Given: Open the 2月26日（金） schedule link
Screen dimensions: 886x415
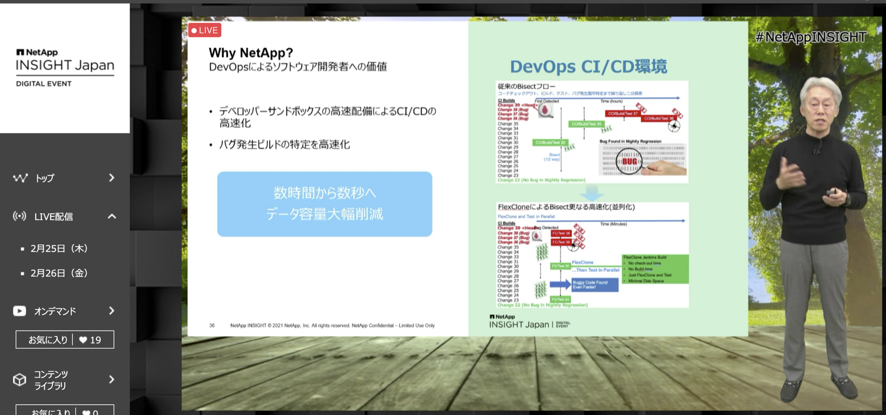Looking at the screenshot, I should (x=59, y=273).
